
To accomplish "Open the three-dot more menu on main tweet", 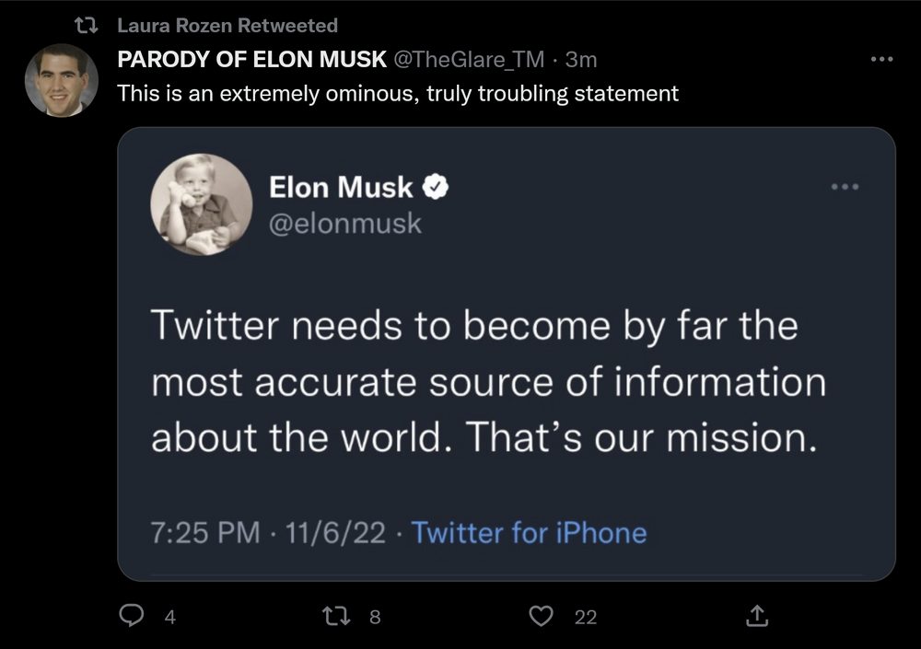I will [x=881, y=60].
